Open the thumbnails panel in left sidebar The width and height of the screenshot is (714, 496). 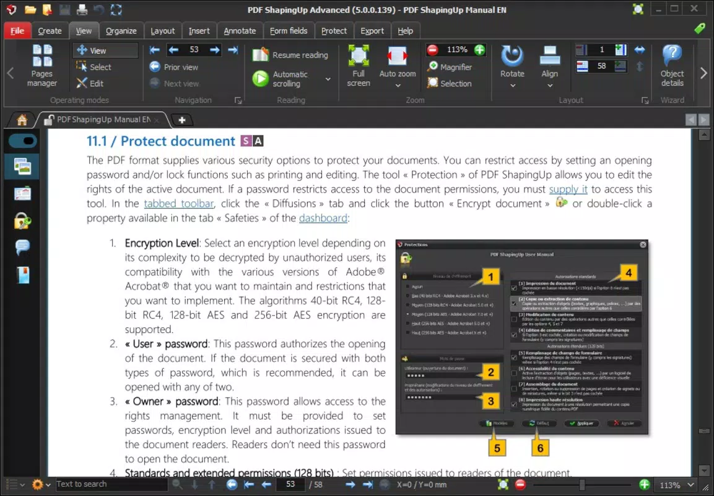pyautogui.click(x=22, y=166)
